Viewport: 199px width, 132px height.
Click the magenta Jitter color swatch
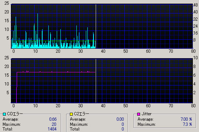click(x=139, y=114)
